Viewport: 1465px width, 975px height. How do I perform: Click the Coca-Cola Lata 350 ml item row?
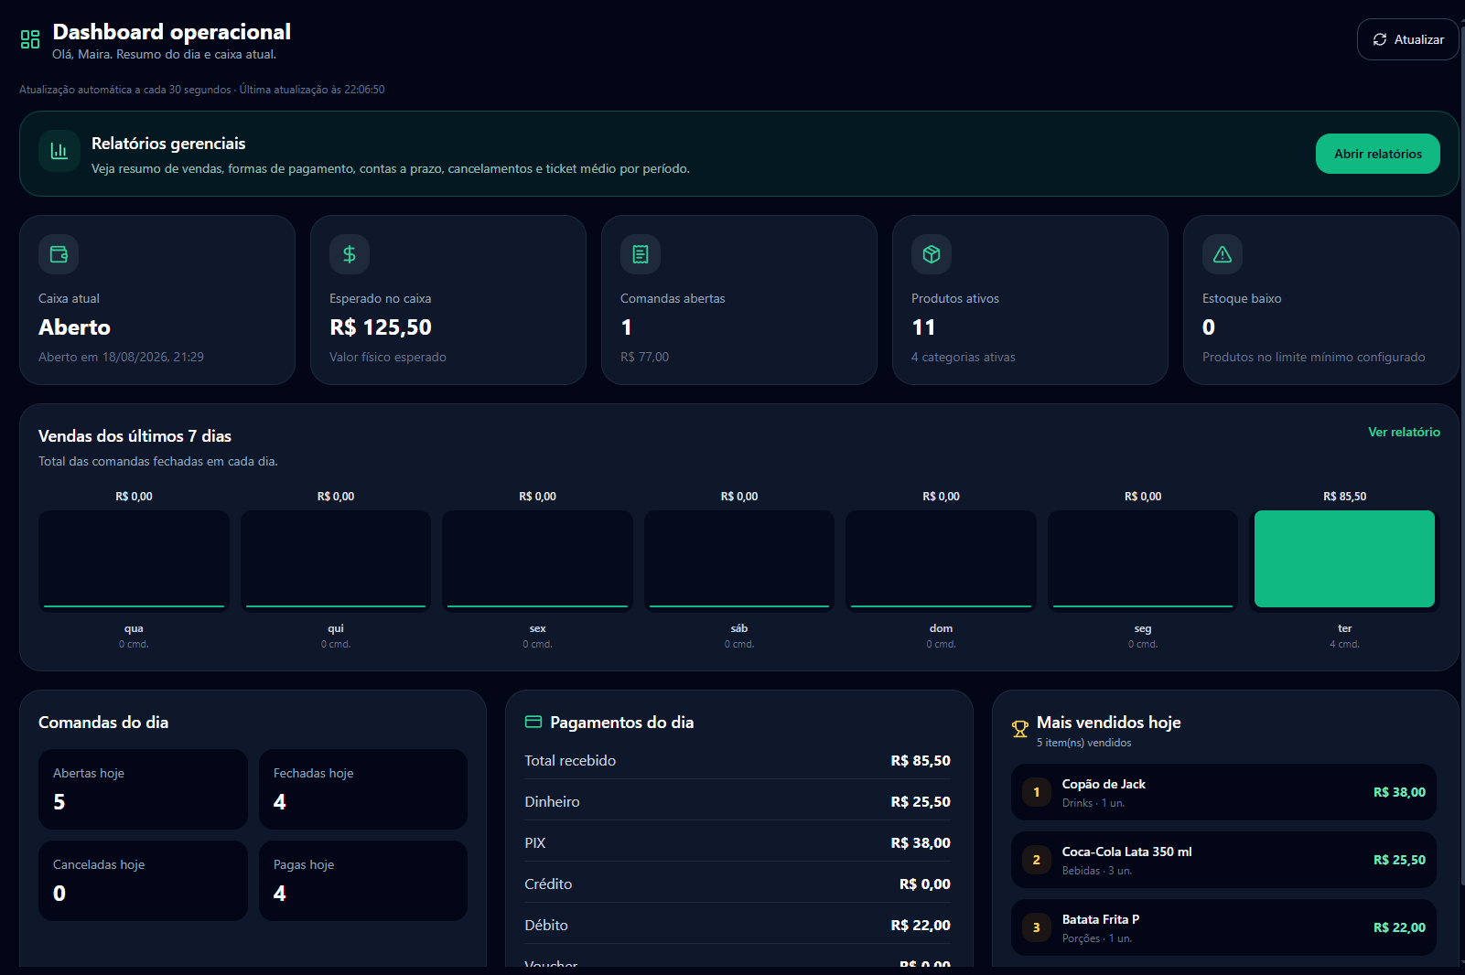[1223, 860]
